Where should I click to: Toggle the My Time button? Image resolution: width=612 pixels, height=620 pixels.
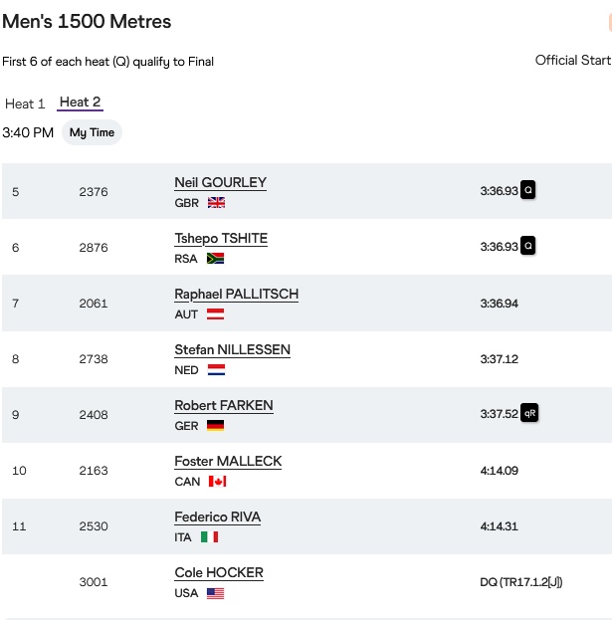coord(92,132)
